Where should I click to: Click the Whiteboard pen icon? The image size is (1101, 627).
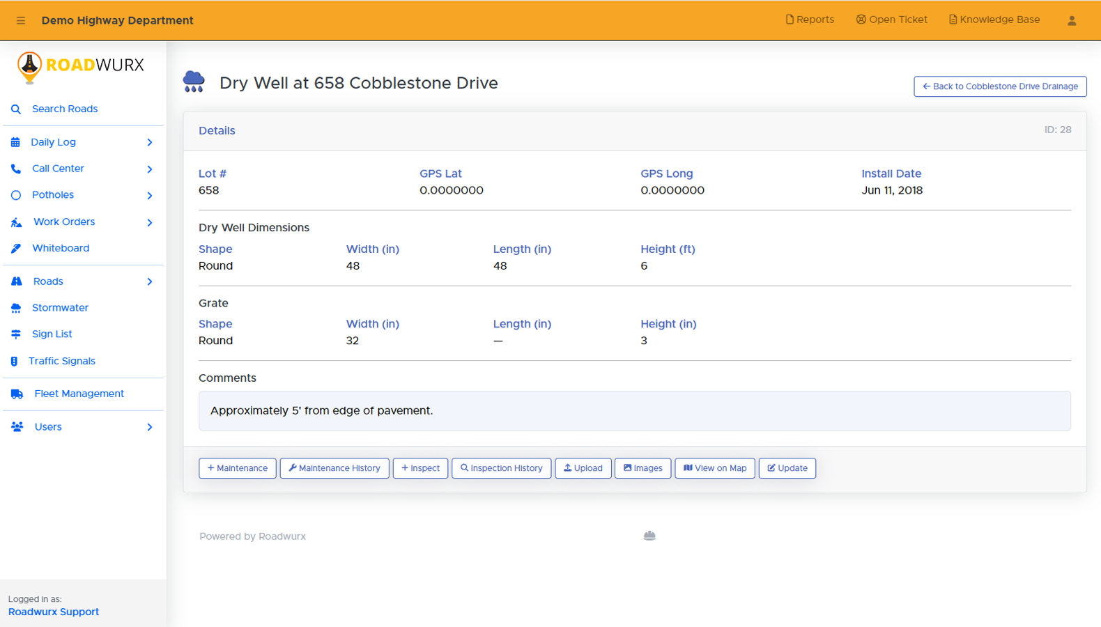[x=16, y=249]
